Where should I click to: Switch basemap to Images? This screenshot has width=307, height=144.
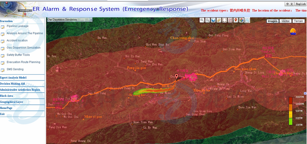(272, 21)
